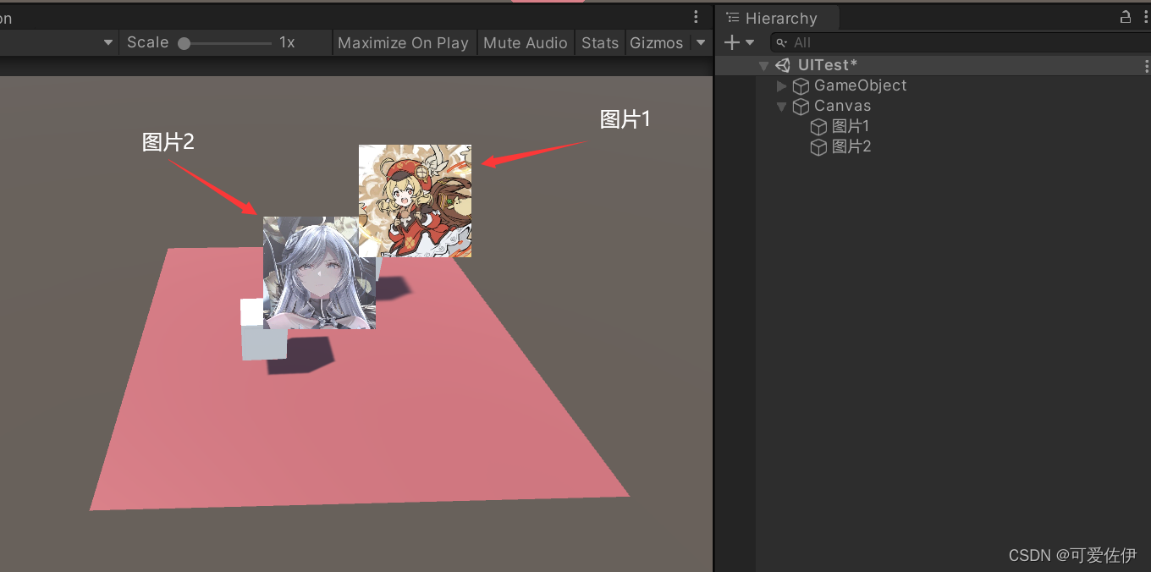Viewport: 1151px width, 572px height.
Task: Collapse the UITest scene foldout arrow
Action: 764,65
